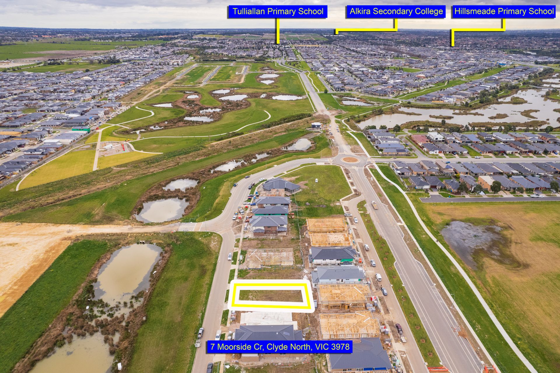Click the Alkira Secondary College label

396,12
